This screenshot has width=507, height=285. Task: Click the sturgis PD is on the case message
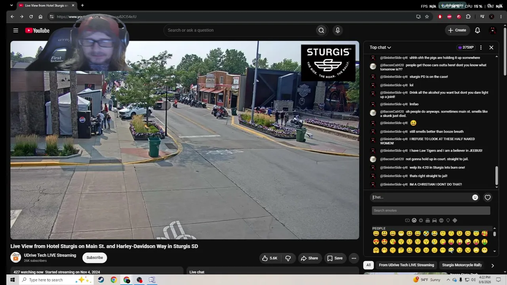coord(429,77)
